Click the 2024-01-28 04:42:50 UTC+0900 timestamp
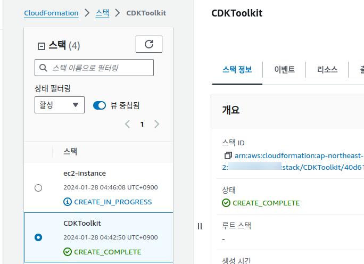This screenshot has width=364, height=264. 111,237
